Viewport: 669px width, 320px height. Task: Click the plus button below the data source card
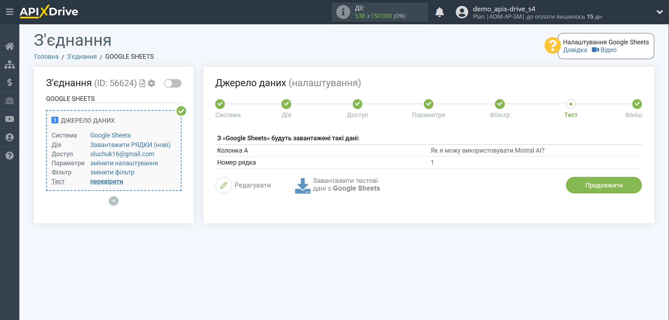click(x=113, y=201)
